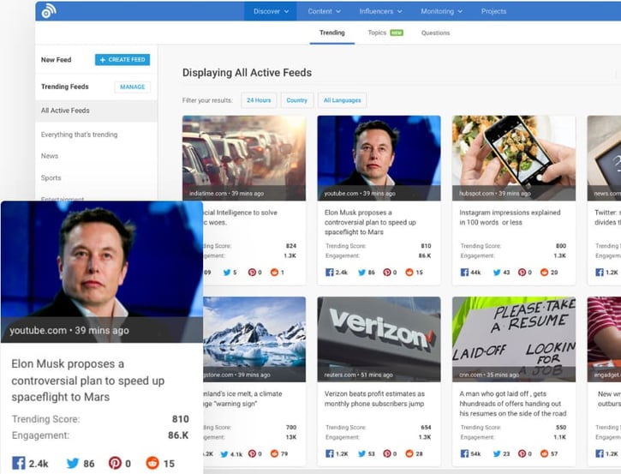Select Everything that's trending feed
The height and width of the screenshot is (474, 621).
[79, 135]
